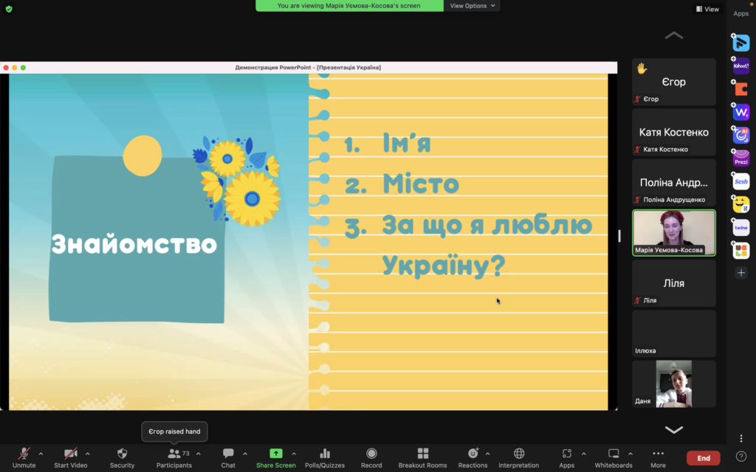Click the red End button
Viewport: 756px width, 472px height.
(703, 458)
